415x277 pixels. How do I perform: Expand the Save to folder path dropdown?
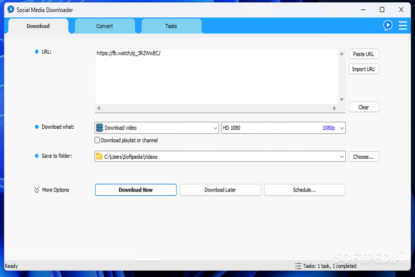pyautogui.click(x=342, y=156)
